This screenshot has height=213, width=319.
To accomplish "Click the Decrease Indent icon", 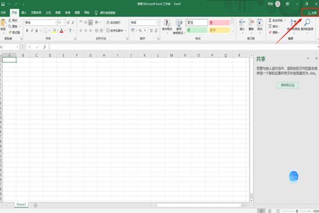I will pyautogui.click(x=96, y=30).
